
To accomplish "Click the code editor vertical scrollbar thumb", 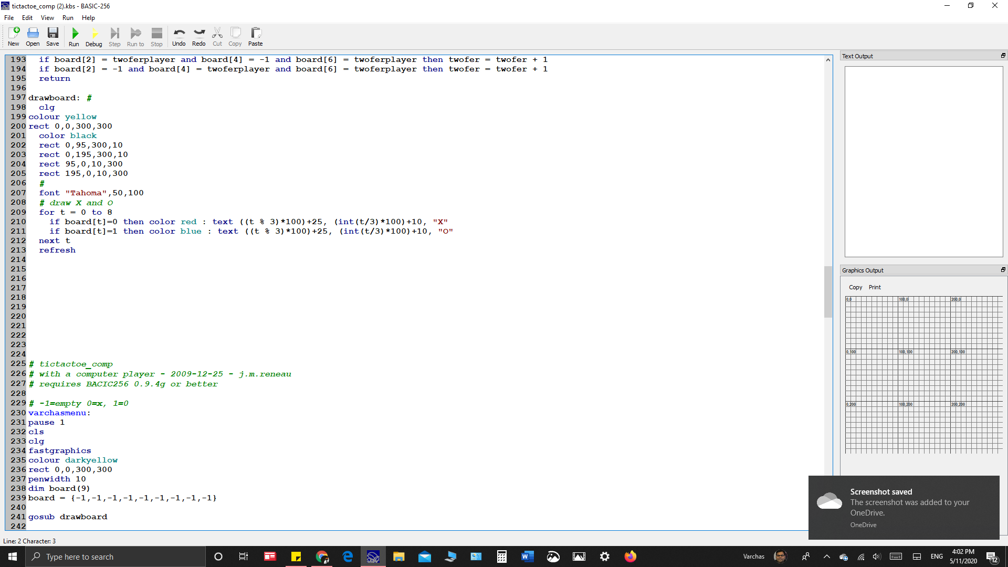I will [828, 292].
